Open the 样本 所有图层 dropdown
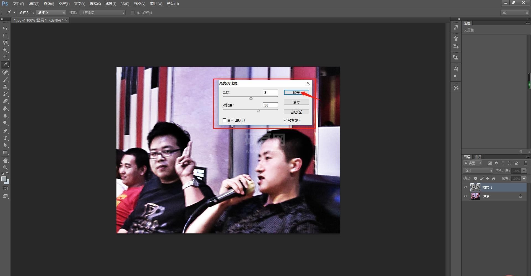Viewport: 531px width, 276px height. 102,12
